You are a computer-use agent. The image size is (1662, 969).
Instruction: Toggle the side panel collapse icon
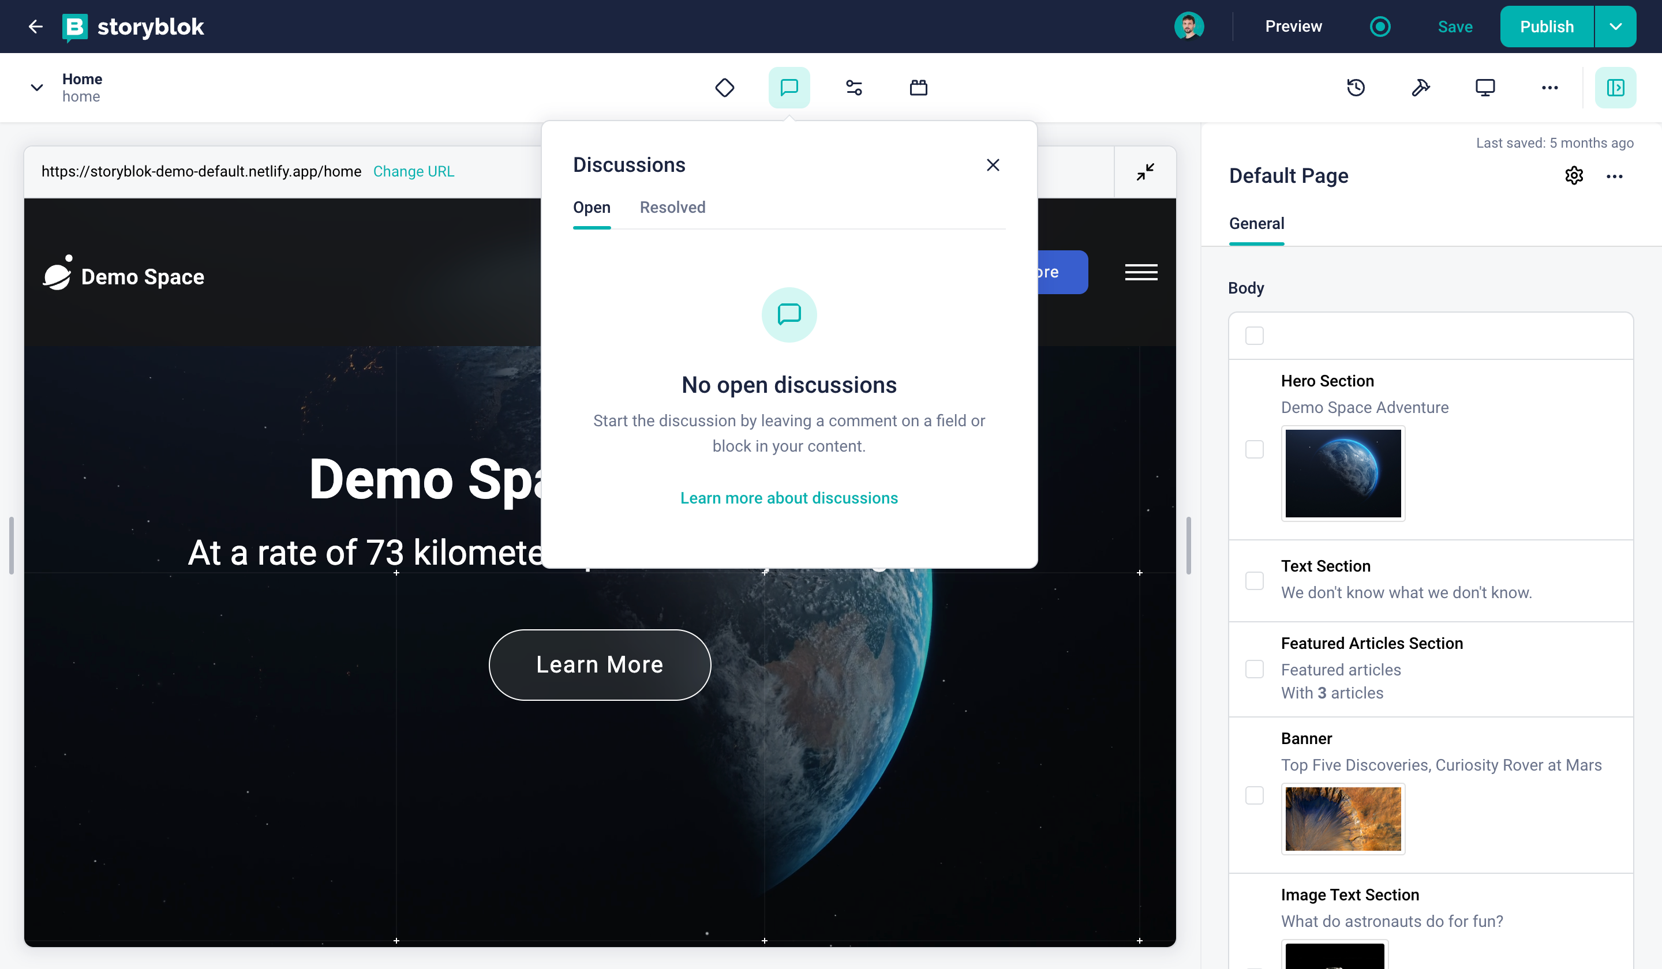coord(1615,87)
